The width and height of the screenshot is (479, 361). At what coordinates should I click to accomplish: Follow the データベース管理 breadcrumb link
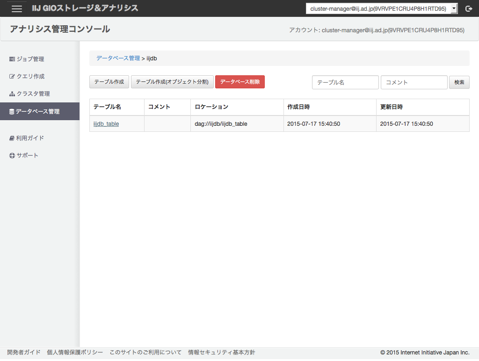118,58
